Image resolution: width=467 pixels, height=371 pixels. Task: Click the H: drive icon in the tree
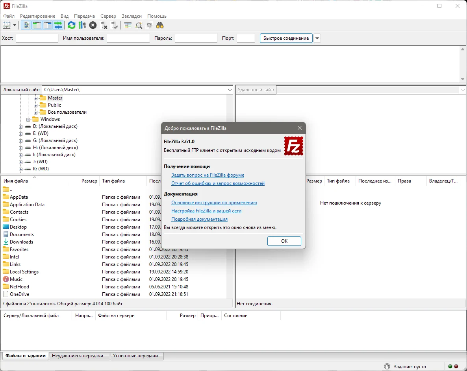coord(28,148)
